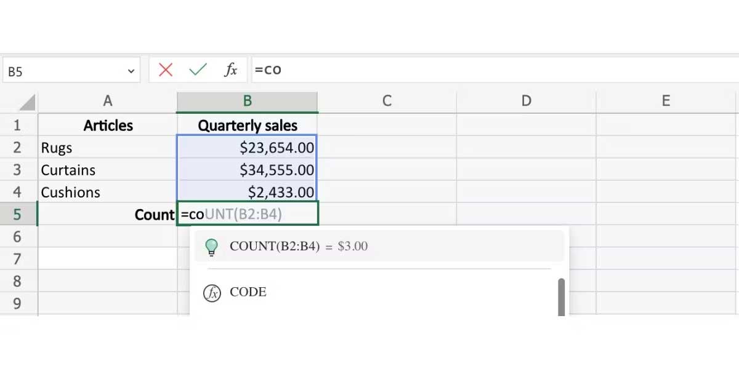The image size is (739, 369).
Task: Select the Count label cell A5
Action: pyautogui.click(x=108, y=214)
